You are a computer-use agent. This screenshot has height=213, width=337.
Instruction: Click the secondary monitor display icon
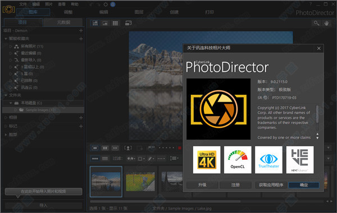click(128, 23)
